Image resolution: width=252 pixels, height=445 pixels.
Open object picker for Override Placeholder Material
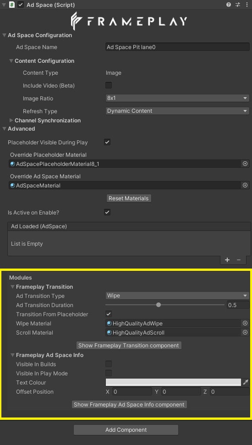[x=245, y=164]
